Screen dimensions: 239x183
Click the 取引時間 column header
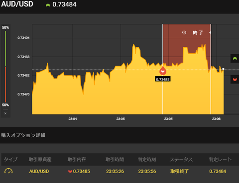tap(115, 159)
